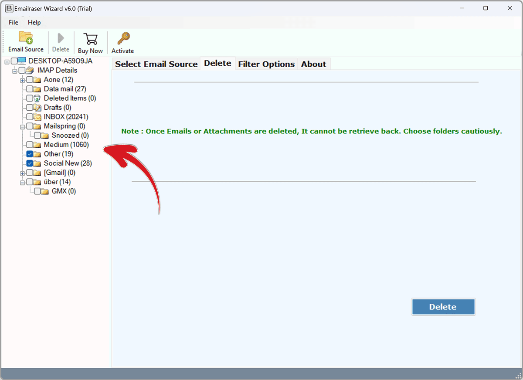Select the Delete tab
This screenshot has height=380, width=523.
point(217,63)
